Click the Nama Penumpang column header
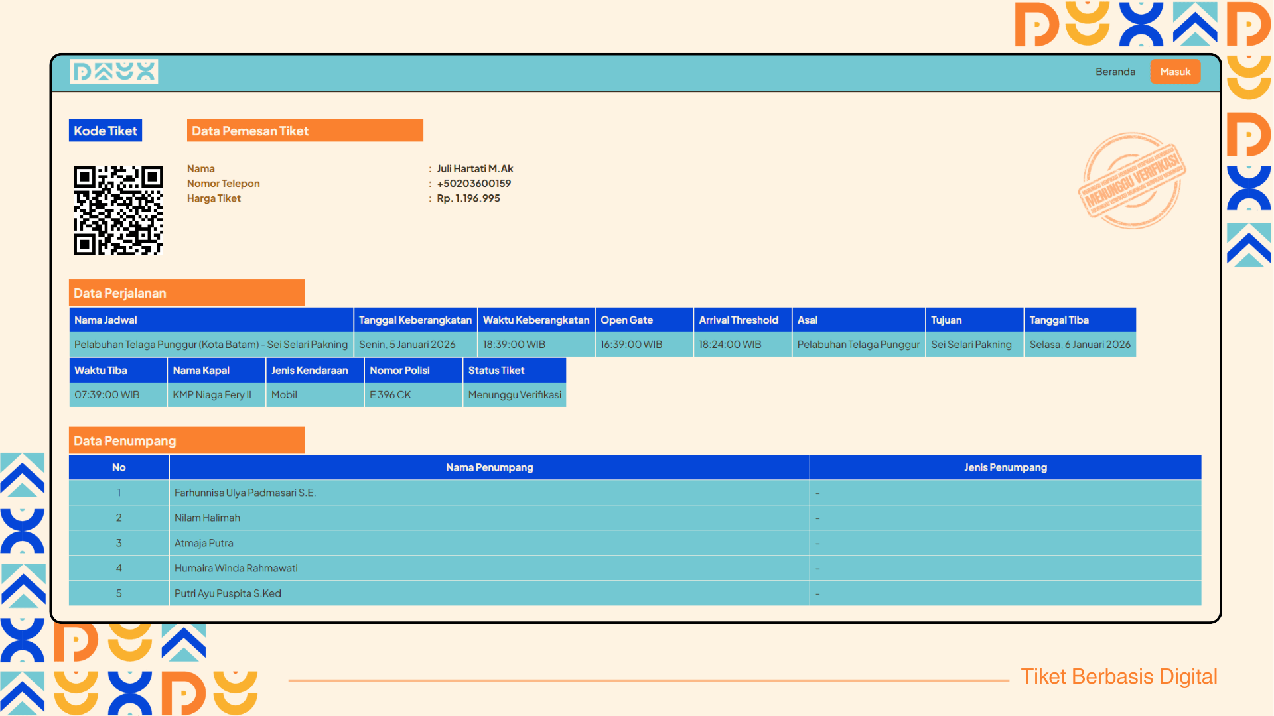This screenshot has width=1274, height=716. [x=490, y=467]
